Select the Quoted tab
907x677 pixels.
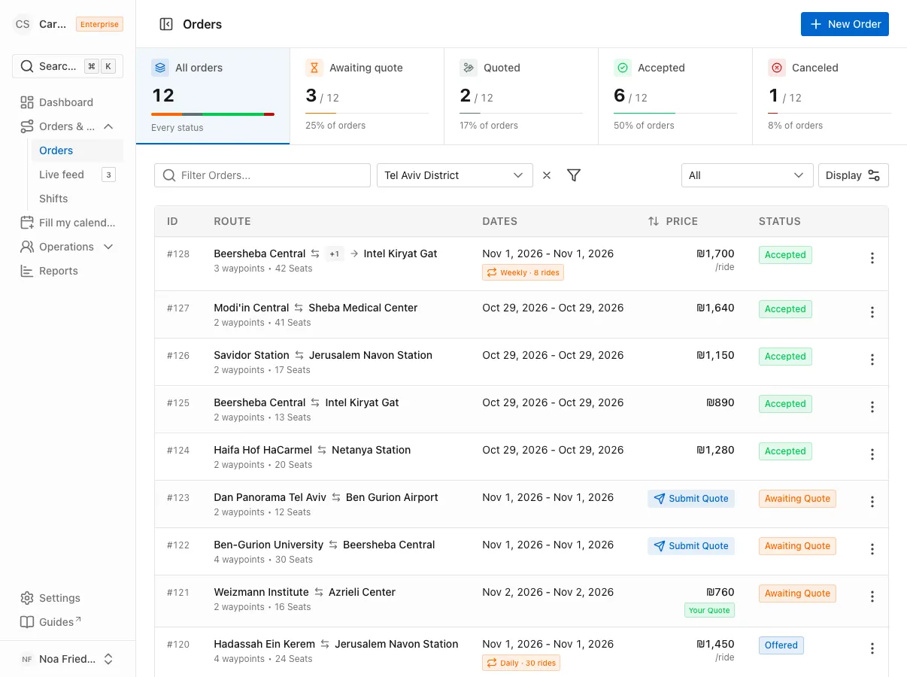(521, 96)
